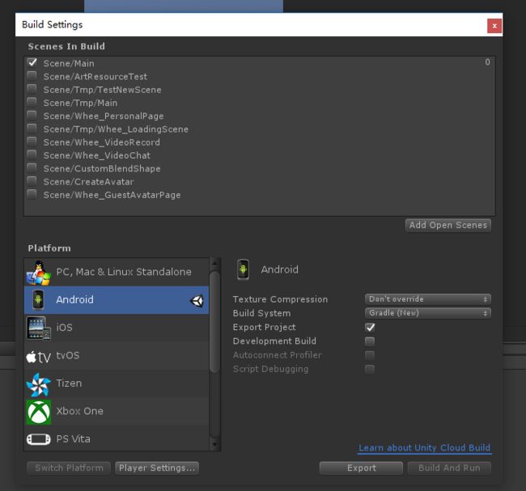Select the Xbox One platform entry
This screenshot has height=491, width=526.
[x=117, y=412]
